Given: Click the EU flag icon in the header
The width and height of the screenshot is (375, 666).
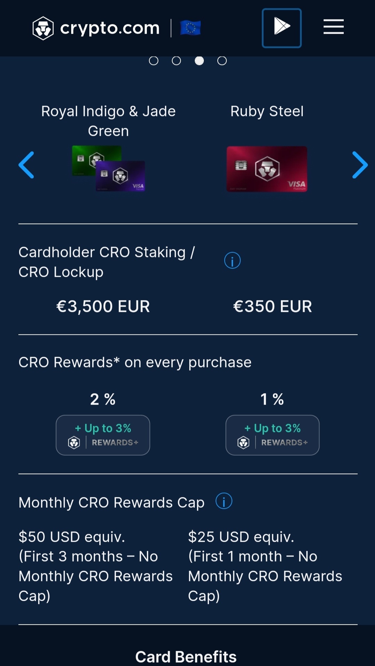Looking at the screenshot, I should [x=190, y=27].
